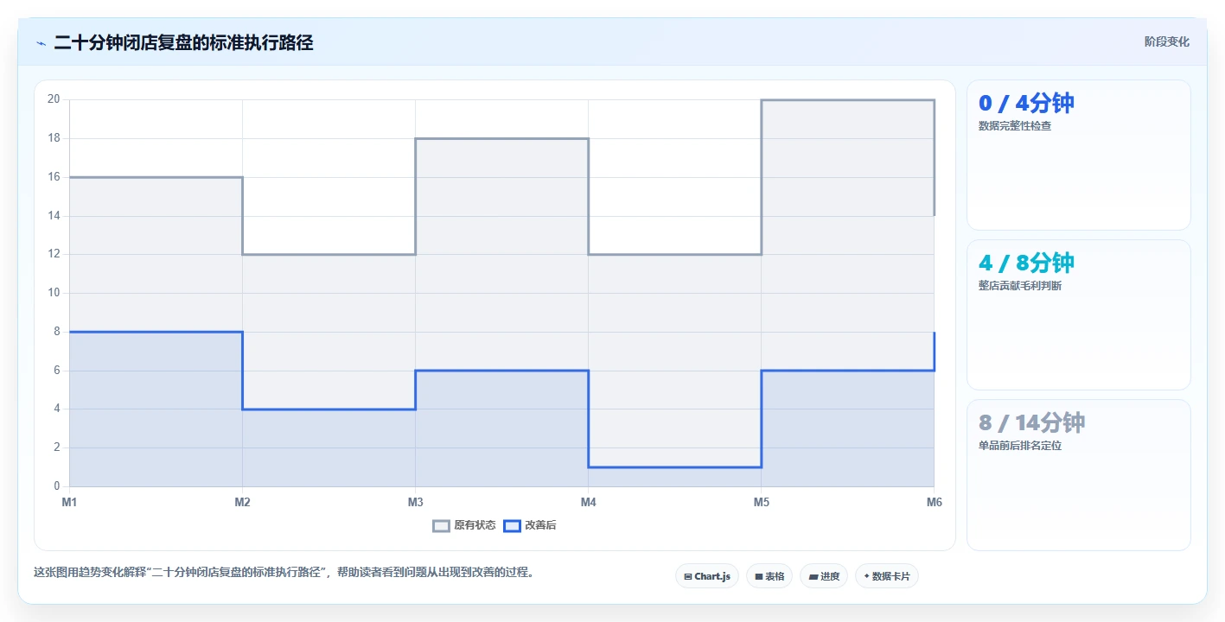The height and width of the screenshot is (622, 1225).
Task: Click the square icon inside the 表格 tag
Action: click(759, 576)
